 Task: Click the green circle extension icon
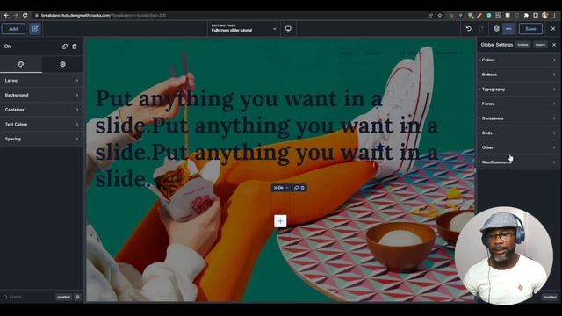[489, 16]
